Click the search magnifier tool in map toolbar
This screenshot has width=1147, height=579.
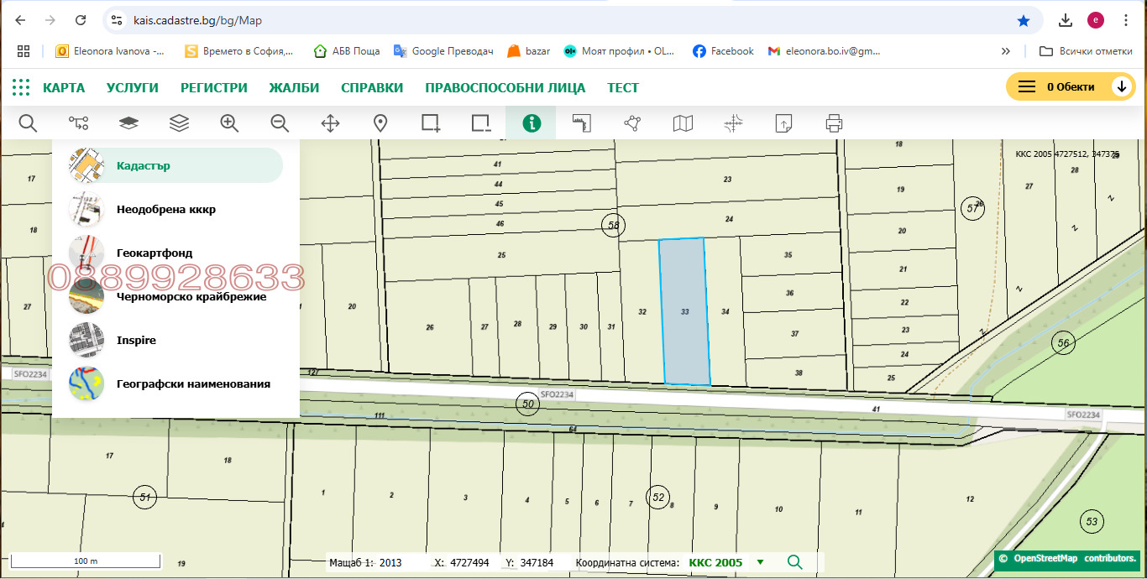click(28, 123)
